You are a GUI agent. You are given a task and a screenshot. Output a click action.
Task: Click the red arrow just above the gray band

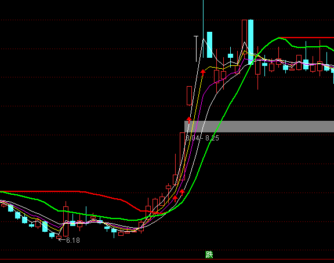tap(189, 120)
